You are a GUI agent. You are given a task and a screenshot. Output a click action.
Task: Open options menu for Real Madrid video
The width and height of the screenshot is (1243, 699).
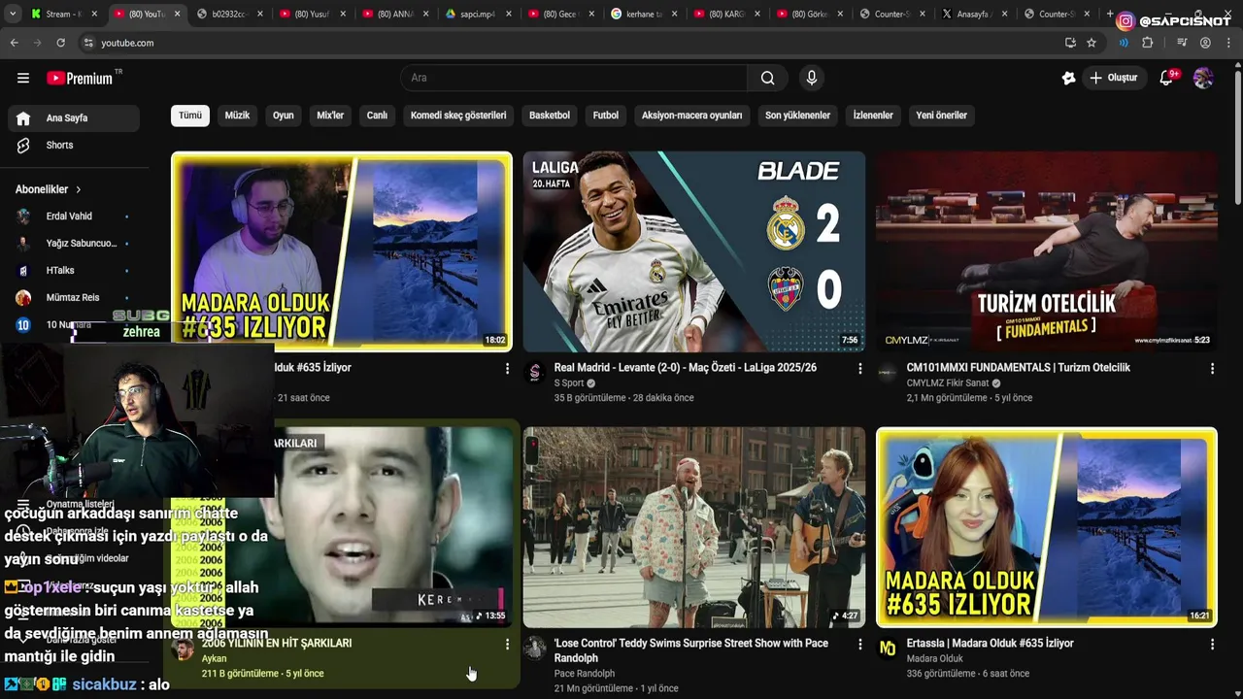click(x=859, y=369)
